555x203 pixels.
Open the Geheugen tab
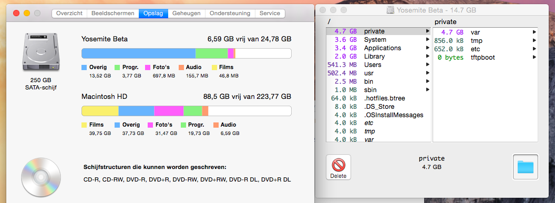coord(187,14)
